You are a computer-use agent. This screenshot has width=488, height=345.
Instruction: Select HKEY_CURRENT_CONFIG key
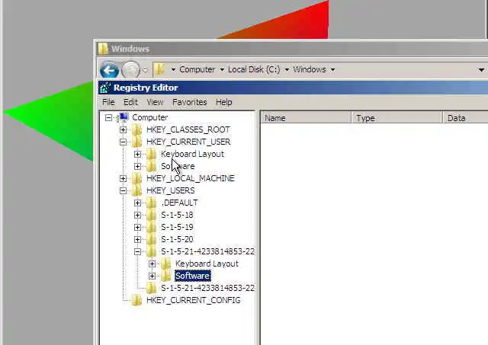point(193,300)
